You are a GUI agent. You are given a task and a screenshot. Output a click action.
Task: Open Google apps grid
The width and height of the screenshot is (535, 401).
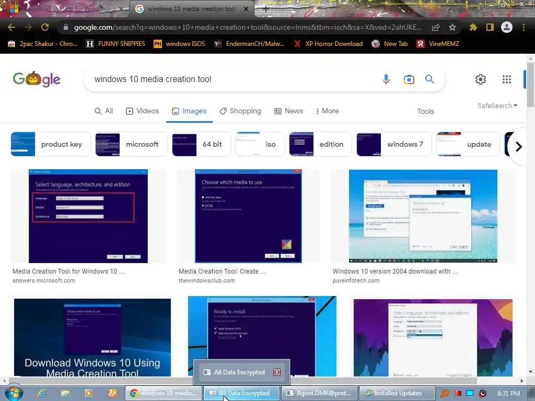point(507,79)
